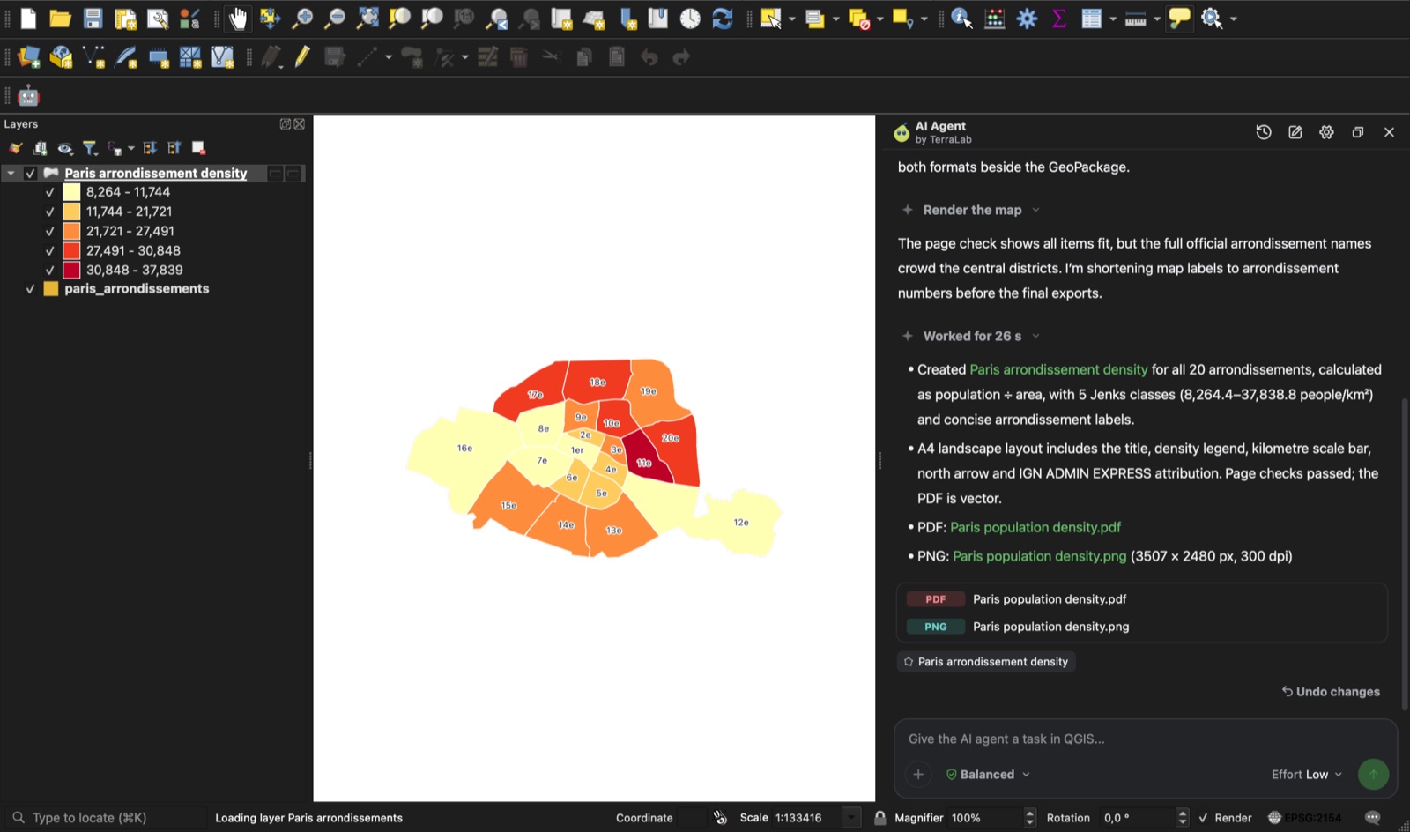Open Data Source Manager icon
The image size is (1410, 832).
[x=28, y=57]
